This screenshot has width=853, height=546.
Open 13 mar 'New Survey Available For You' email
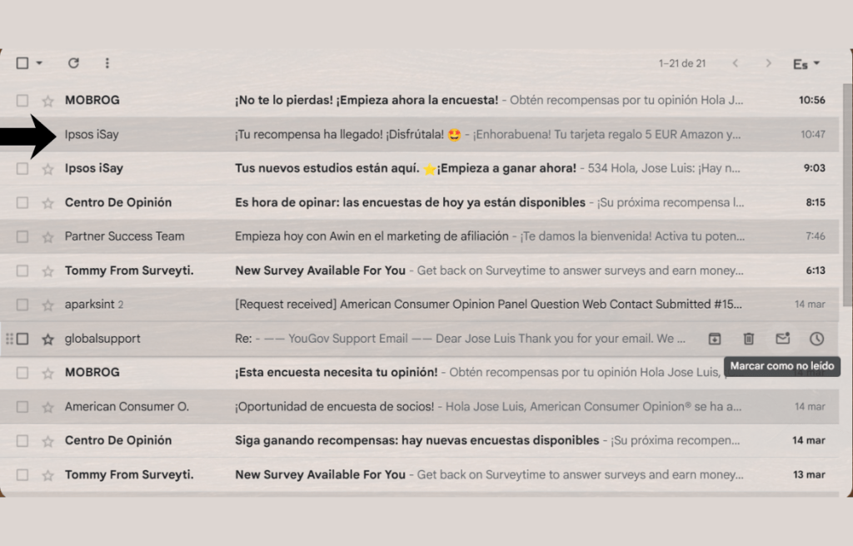click(420, 474)
